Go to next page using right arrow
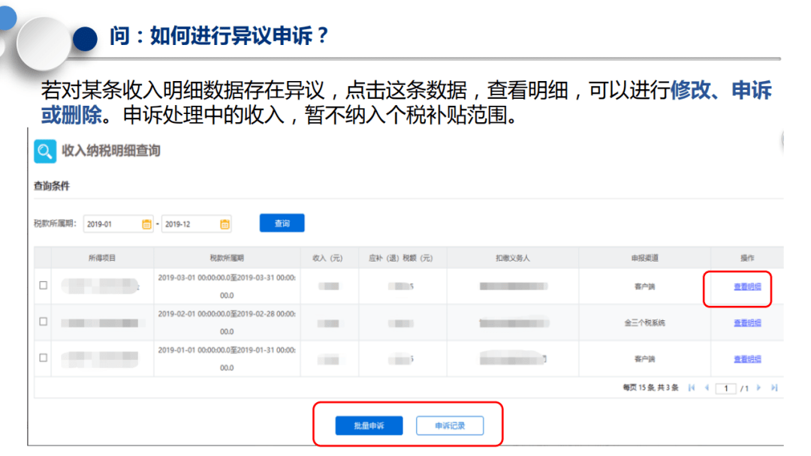This screenshot has width=811, height=456. pos(758,388)
